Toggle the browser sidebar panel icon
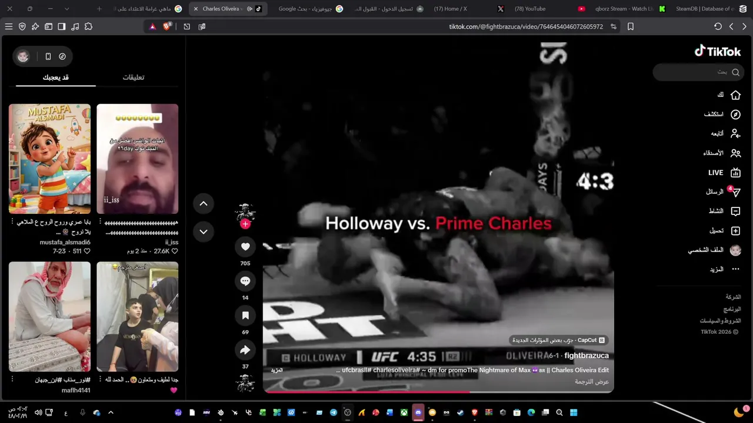This screenshot has height=423, width=753. 62,26
